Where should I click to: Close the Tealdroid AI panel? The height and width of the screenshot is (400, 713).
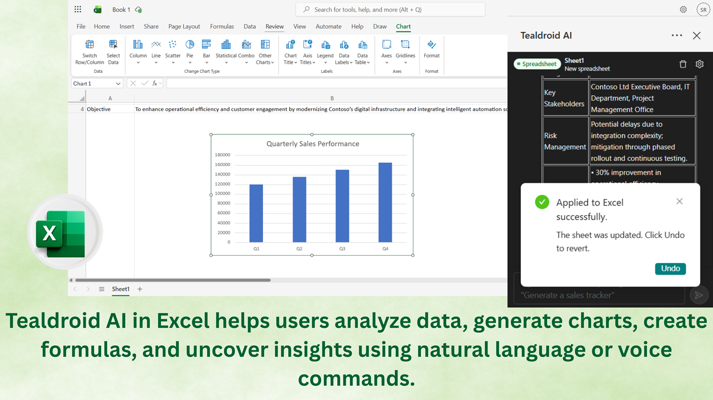click(696, 35)
